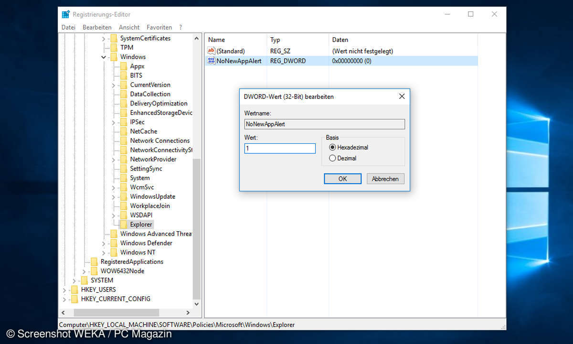
Task: Expand the CurrentVersion key
Action: [x=114, y=85]
